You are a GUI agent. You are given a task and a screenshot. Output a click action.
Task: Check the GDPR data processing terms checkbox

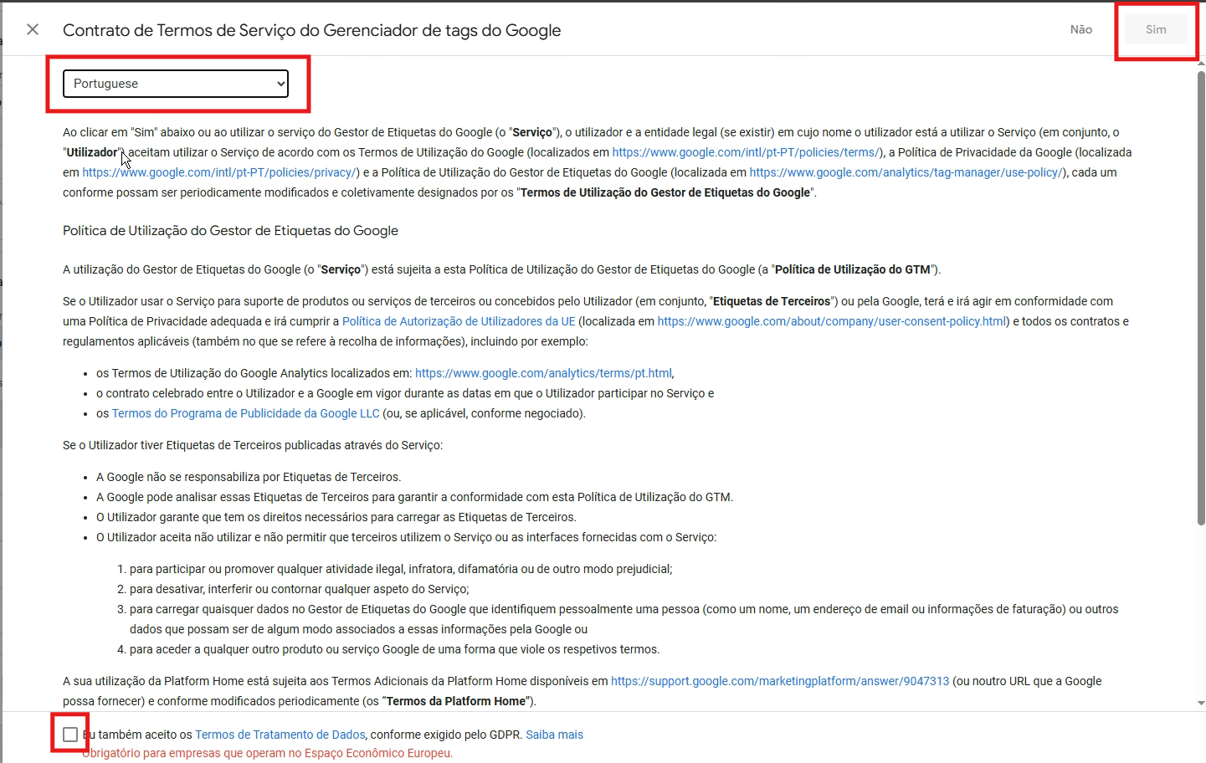[x=70, y=735]
